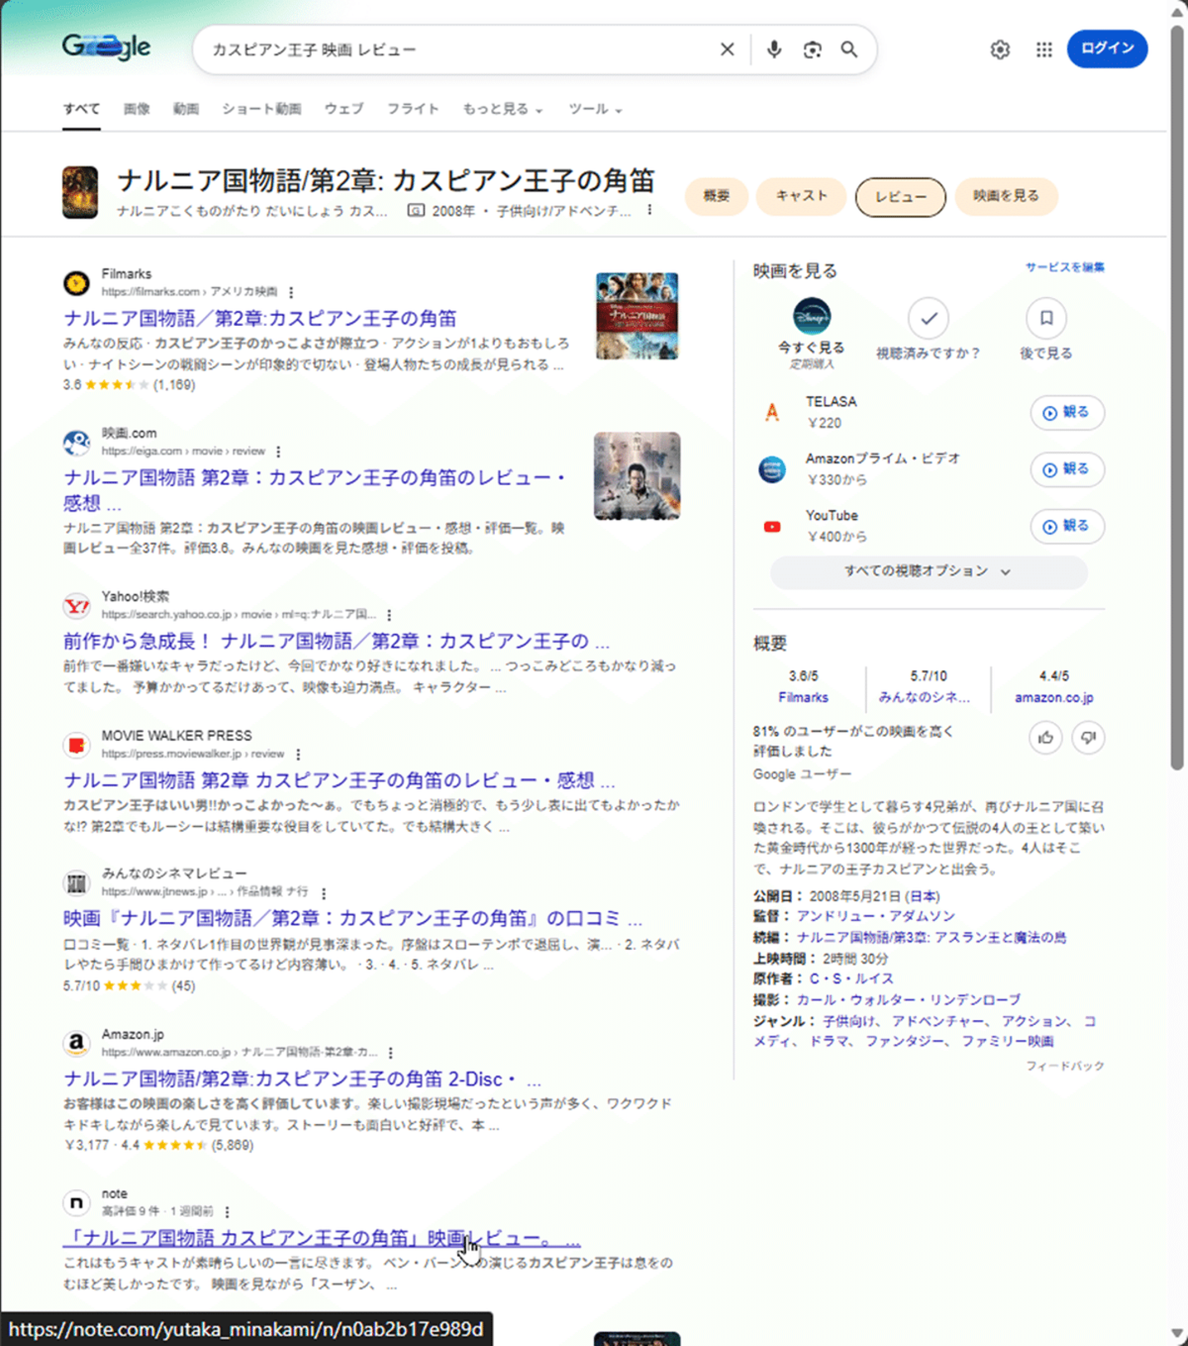Viewport: 1188px width, 1346px height.
Task: Open the Google apps grid icon
Action: (1044, 50)
